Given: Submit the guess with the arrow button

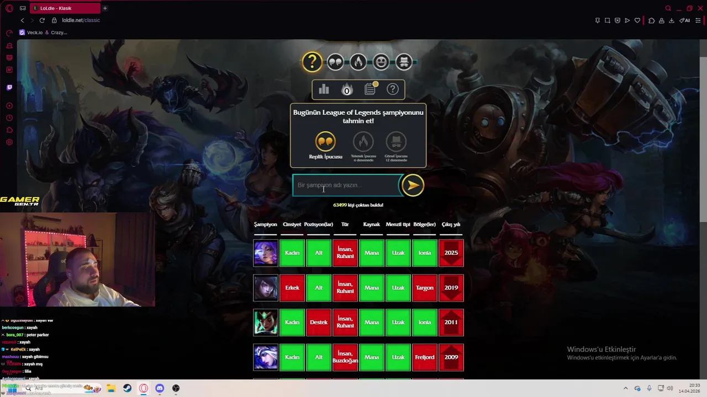Looking at the screenshot, I should pos(413,185).
